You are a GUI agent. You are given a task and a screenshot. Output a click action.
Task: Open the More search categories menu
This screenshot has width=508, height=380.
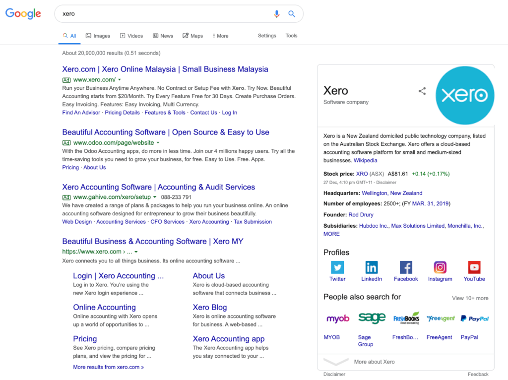221,36
